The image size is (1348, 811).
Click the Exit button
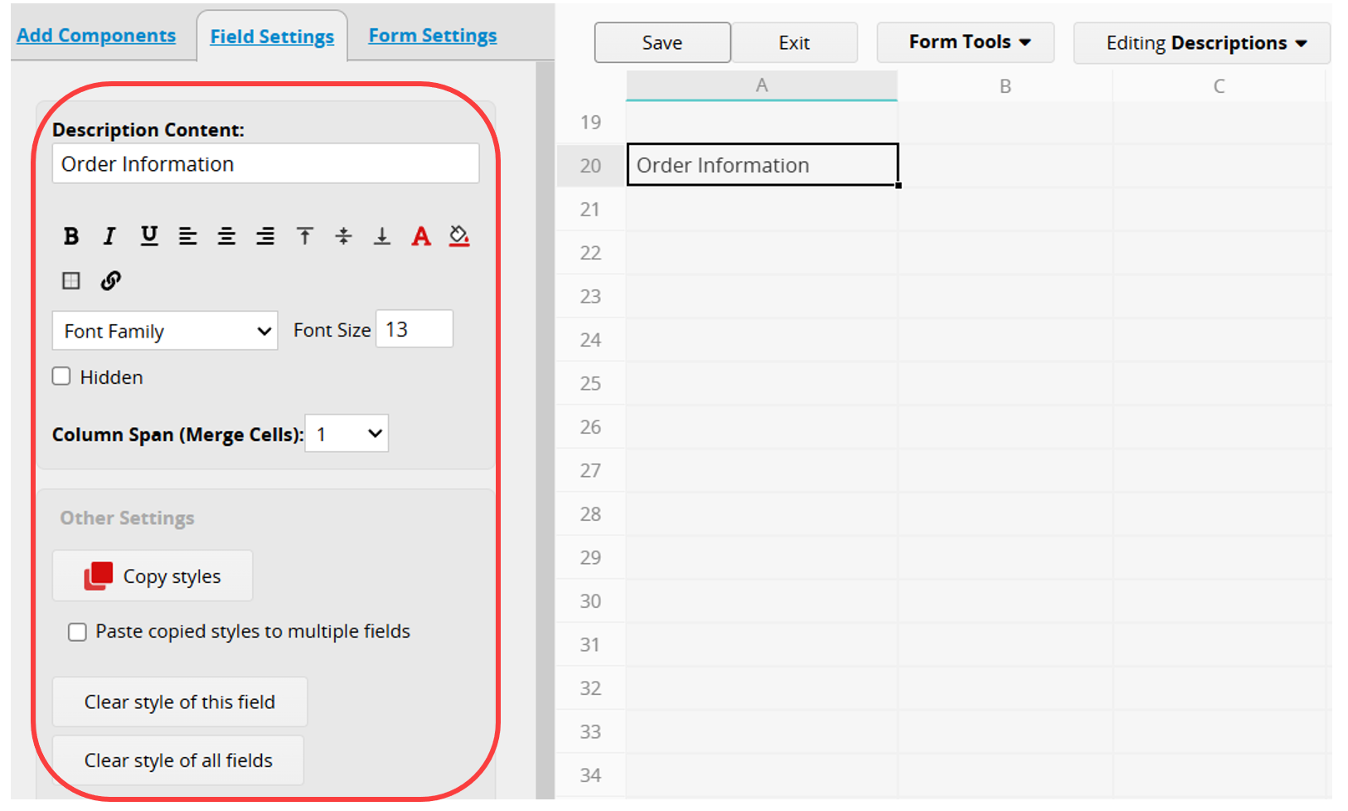click(794, 42)
